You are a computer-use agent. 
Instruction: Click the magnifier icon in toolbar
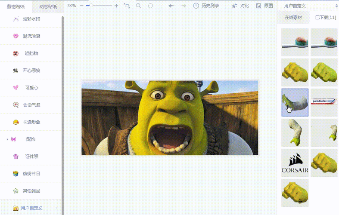pyautogui.click(x=138, y=6)
